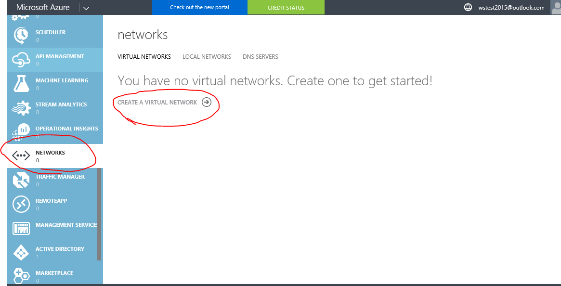561x286 pixels.
Task: Open the Credit Status button
Action: [286, 7]
